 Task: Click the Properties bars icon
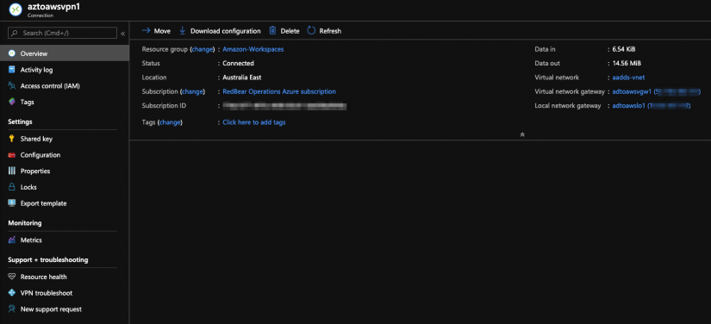[x=12, y=171]
